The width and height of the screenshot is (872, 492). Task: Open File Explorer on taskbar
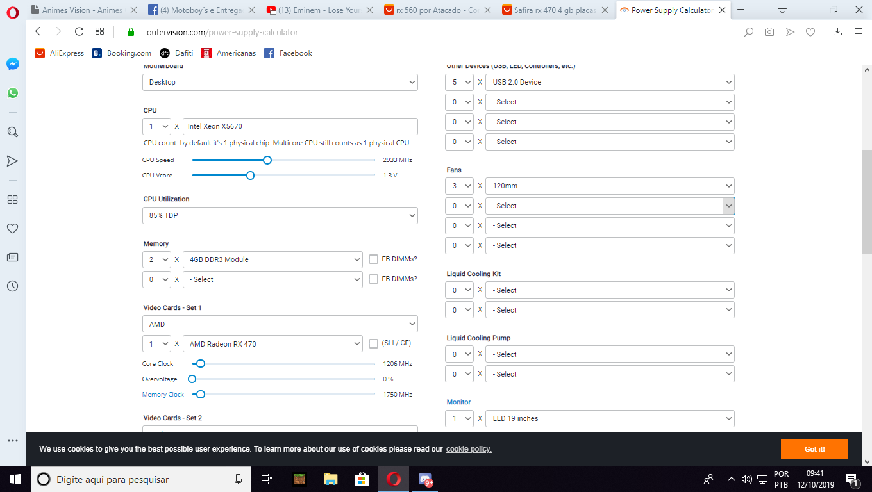(331, 479)
